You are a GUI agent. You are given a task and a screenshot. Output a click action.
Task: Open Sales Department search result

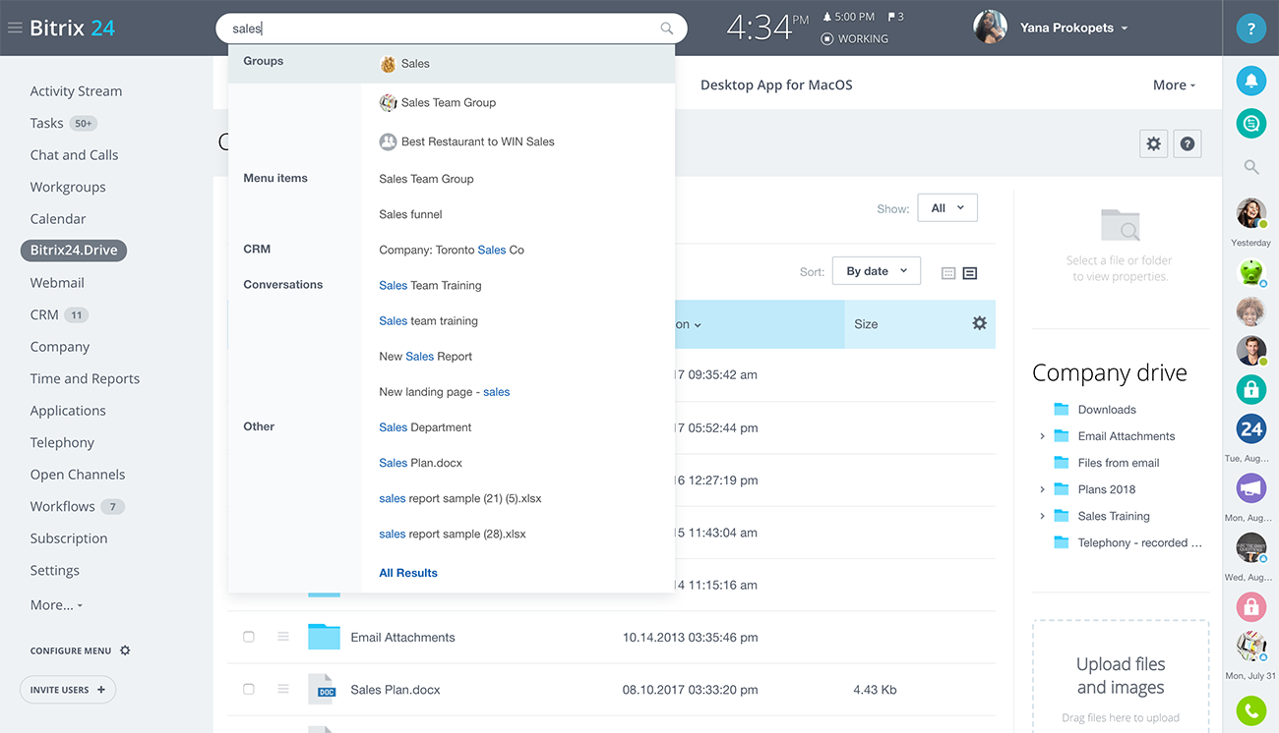(425, 427)
